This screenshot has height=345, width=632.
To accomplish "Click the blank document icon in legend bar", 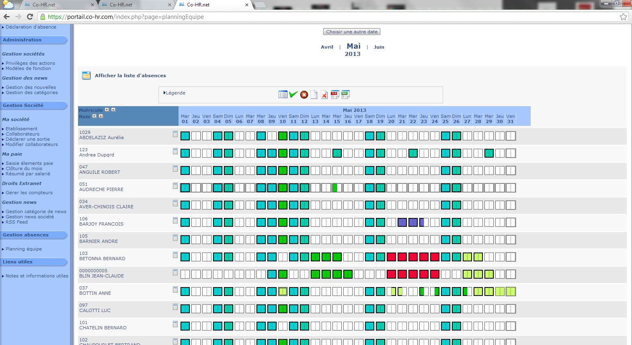I will 314,94.
